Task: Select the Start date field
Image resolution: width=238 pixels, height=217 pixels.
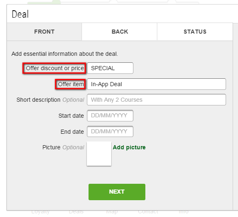Action: [110, 116]
